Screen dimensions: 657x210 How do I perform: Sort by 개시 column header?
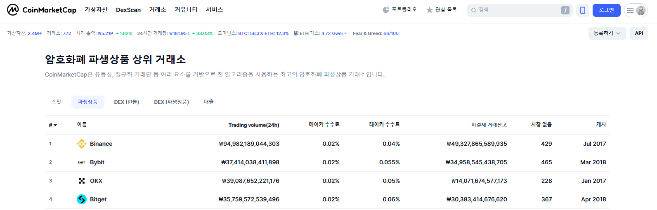click(601, 125)
